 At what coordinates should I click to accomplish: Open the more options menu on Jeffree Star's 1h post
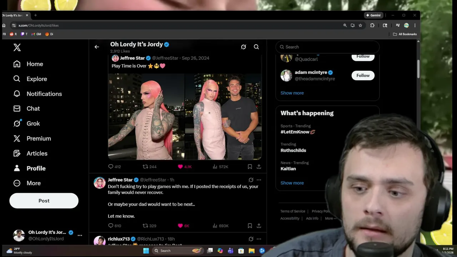[259, 180]
